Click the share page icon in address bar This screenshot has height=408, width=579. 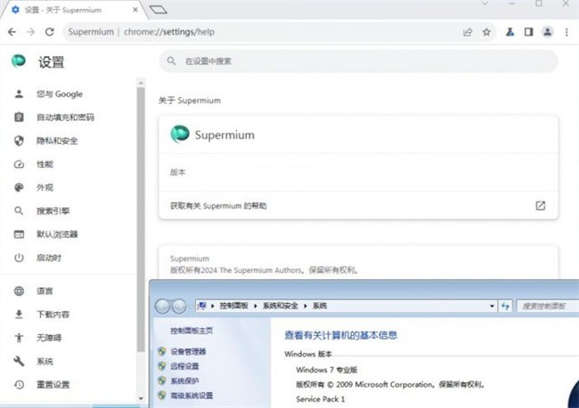click(x=468, y=32)
